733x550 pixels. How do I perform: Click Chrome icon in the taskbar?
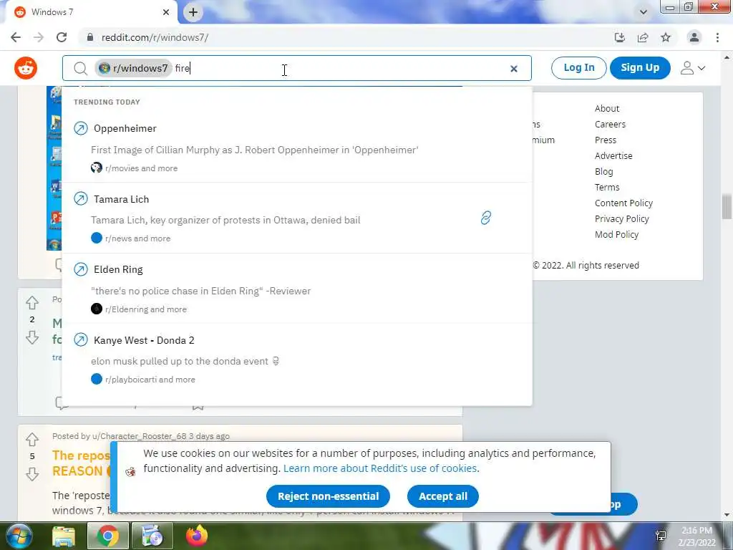tap(108, 536)
